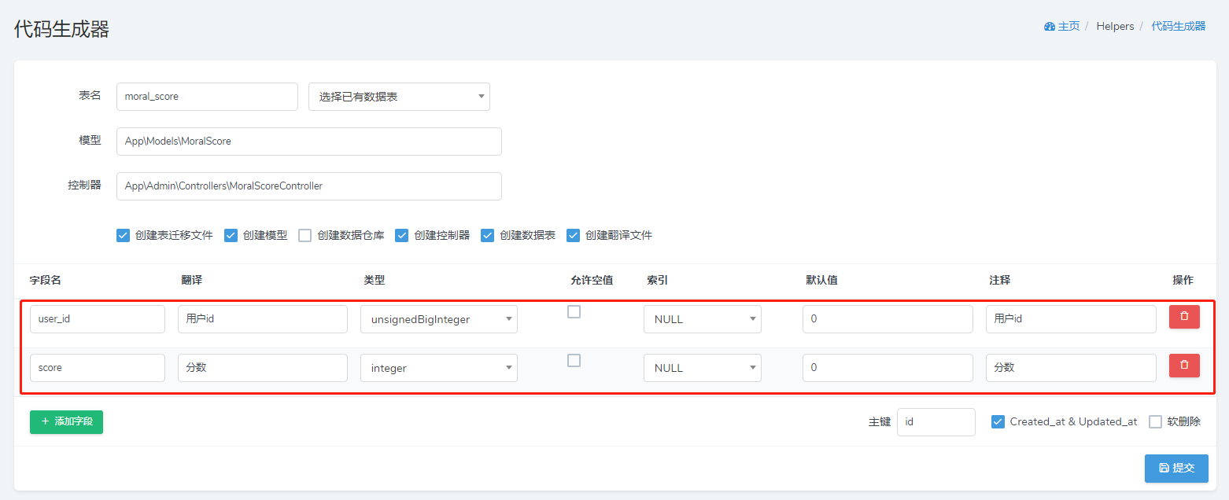Enable 创建数据仓库 checkbox
This screenshot has width=1229, height=500.
click(305, 235)
